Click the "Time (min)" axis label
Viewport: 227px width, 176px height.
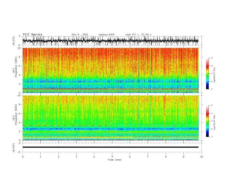pyautogui.click(x=115, y=160)
